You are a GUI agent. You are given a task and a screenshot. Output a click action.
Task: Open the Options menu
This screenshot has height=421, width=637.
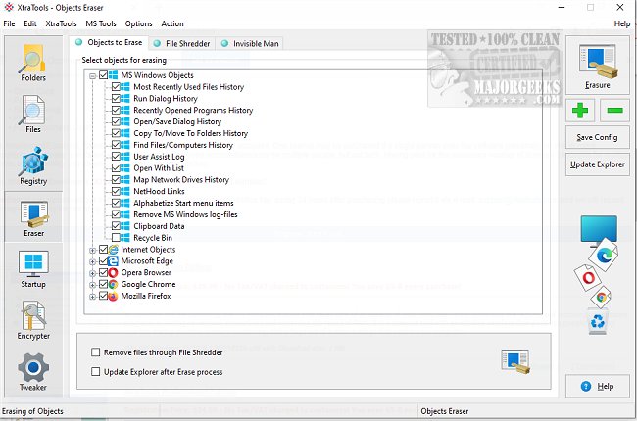point(138,23)
